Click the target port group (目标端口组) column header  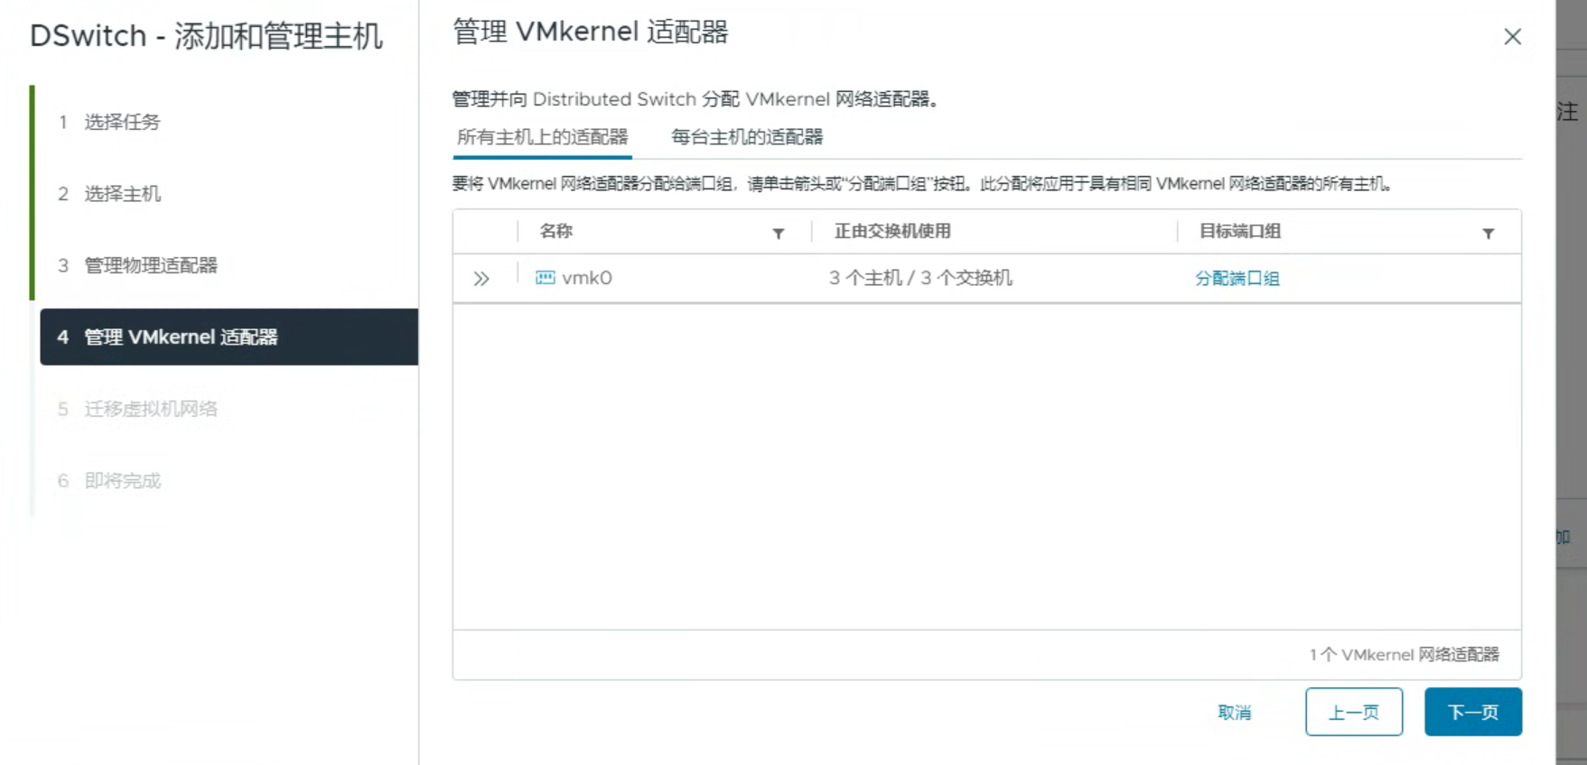point(1240,231)
